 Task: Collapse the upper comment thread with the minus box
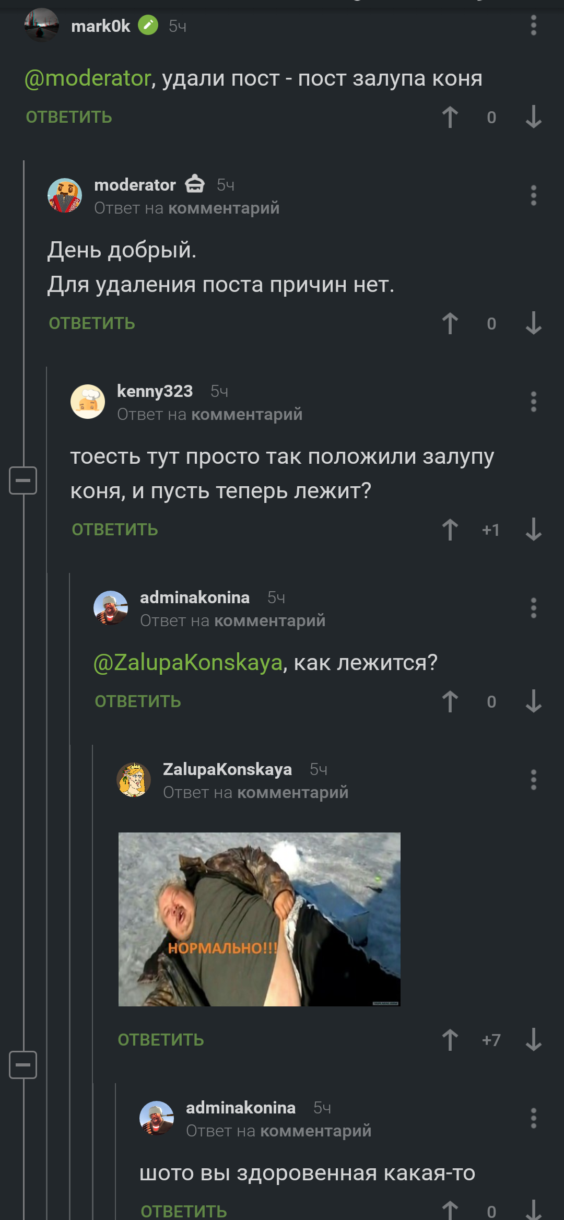pyautogui.click(x=23, y=480)
